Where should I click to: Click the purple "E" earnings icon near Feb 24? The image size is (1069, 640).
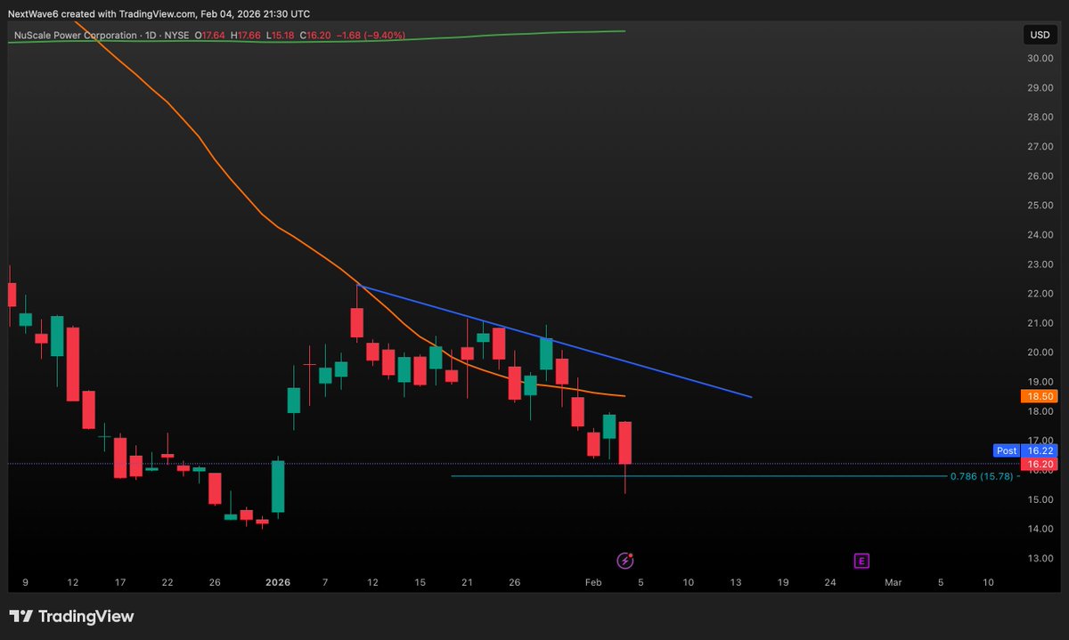click(x=861, y=561)
